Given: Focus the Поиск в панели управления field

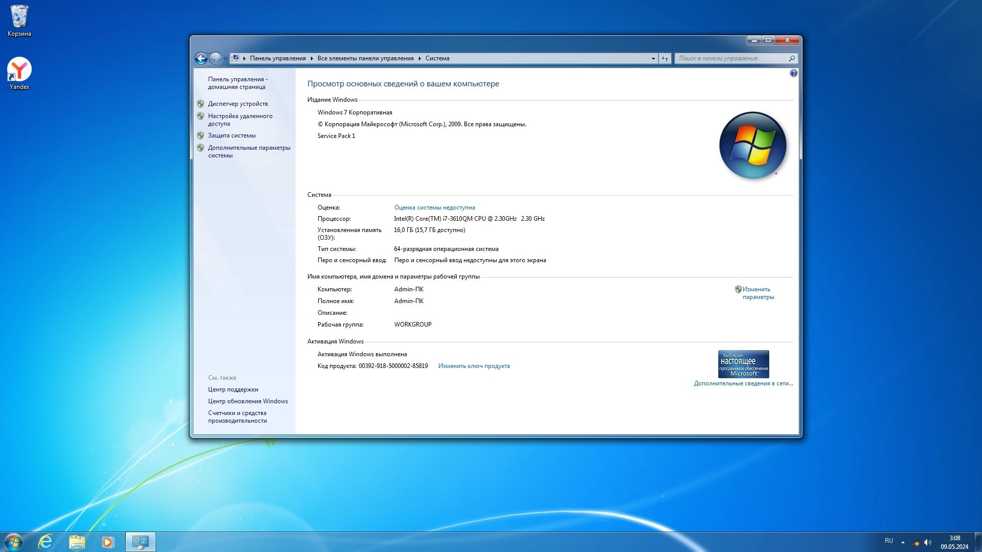Looking at the screenshot, I should (x=730, y=58).
